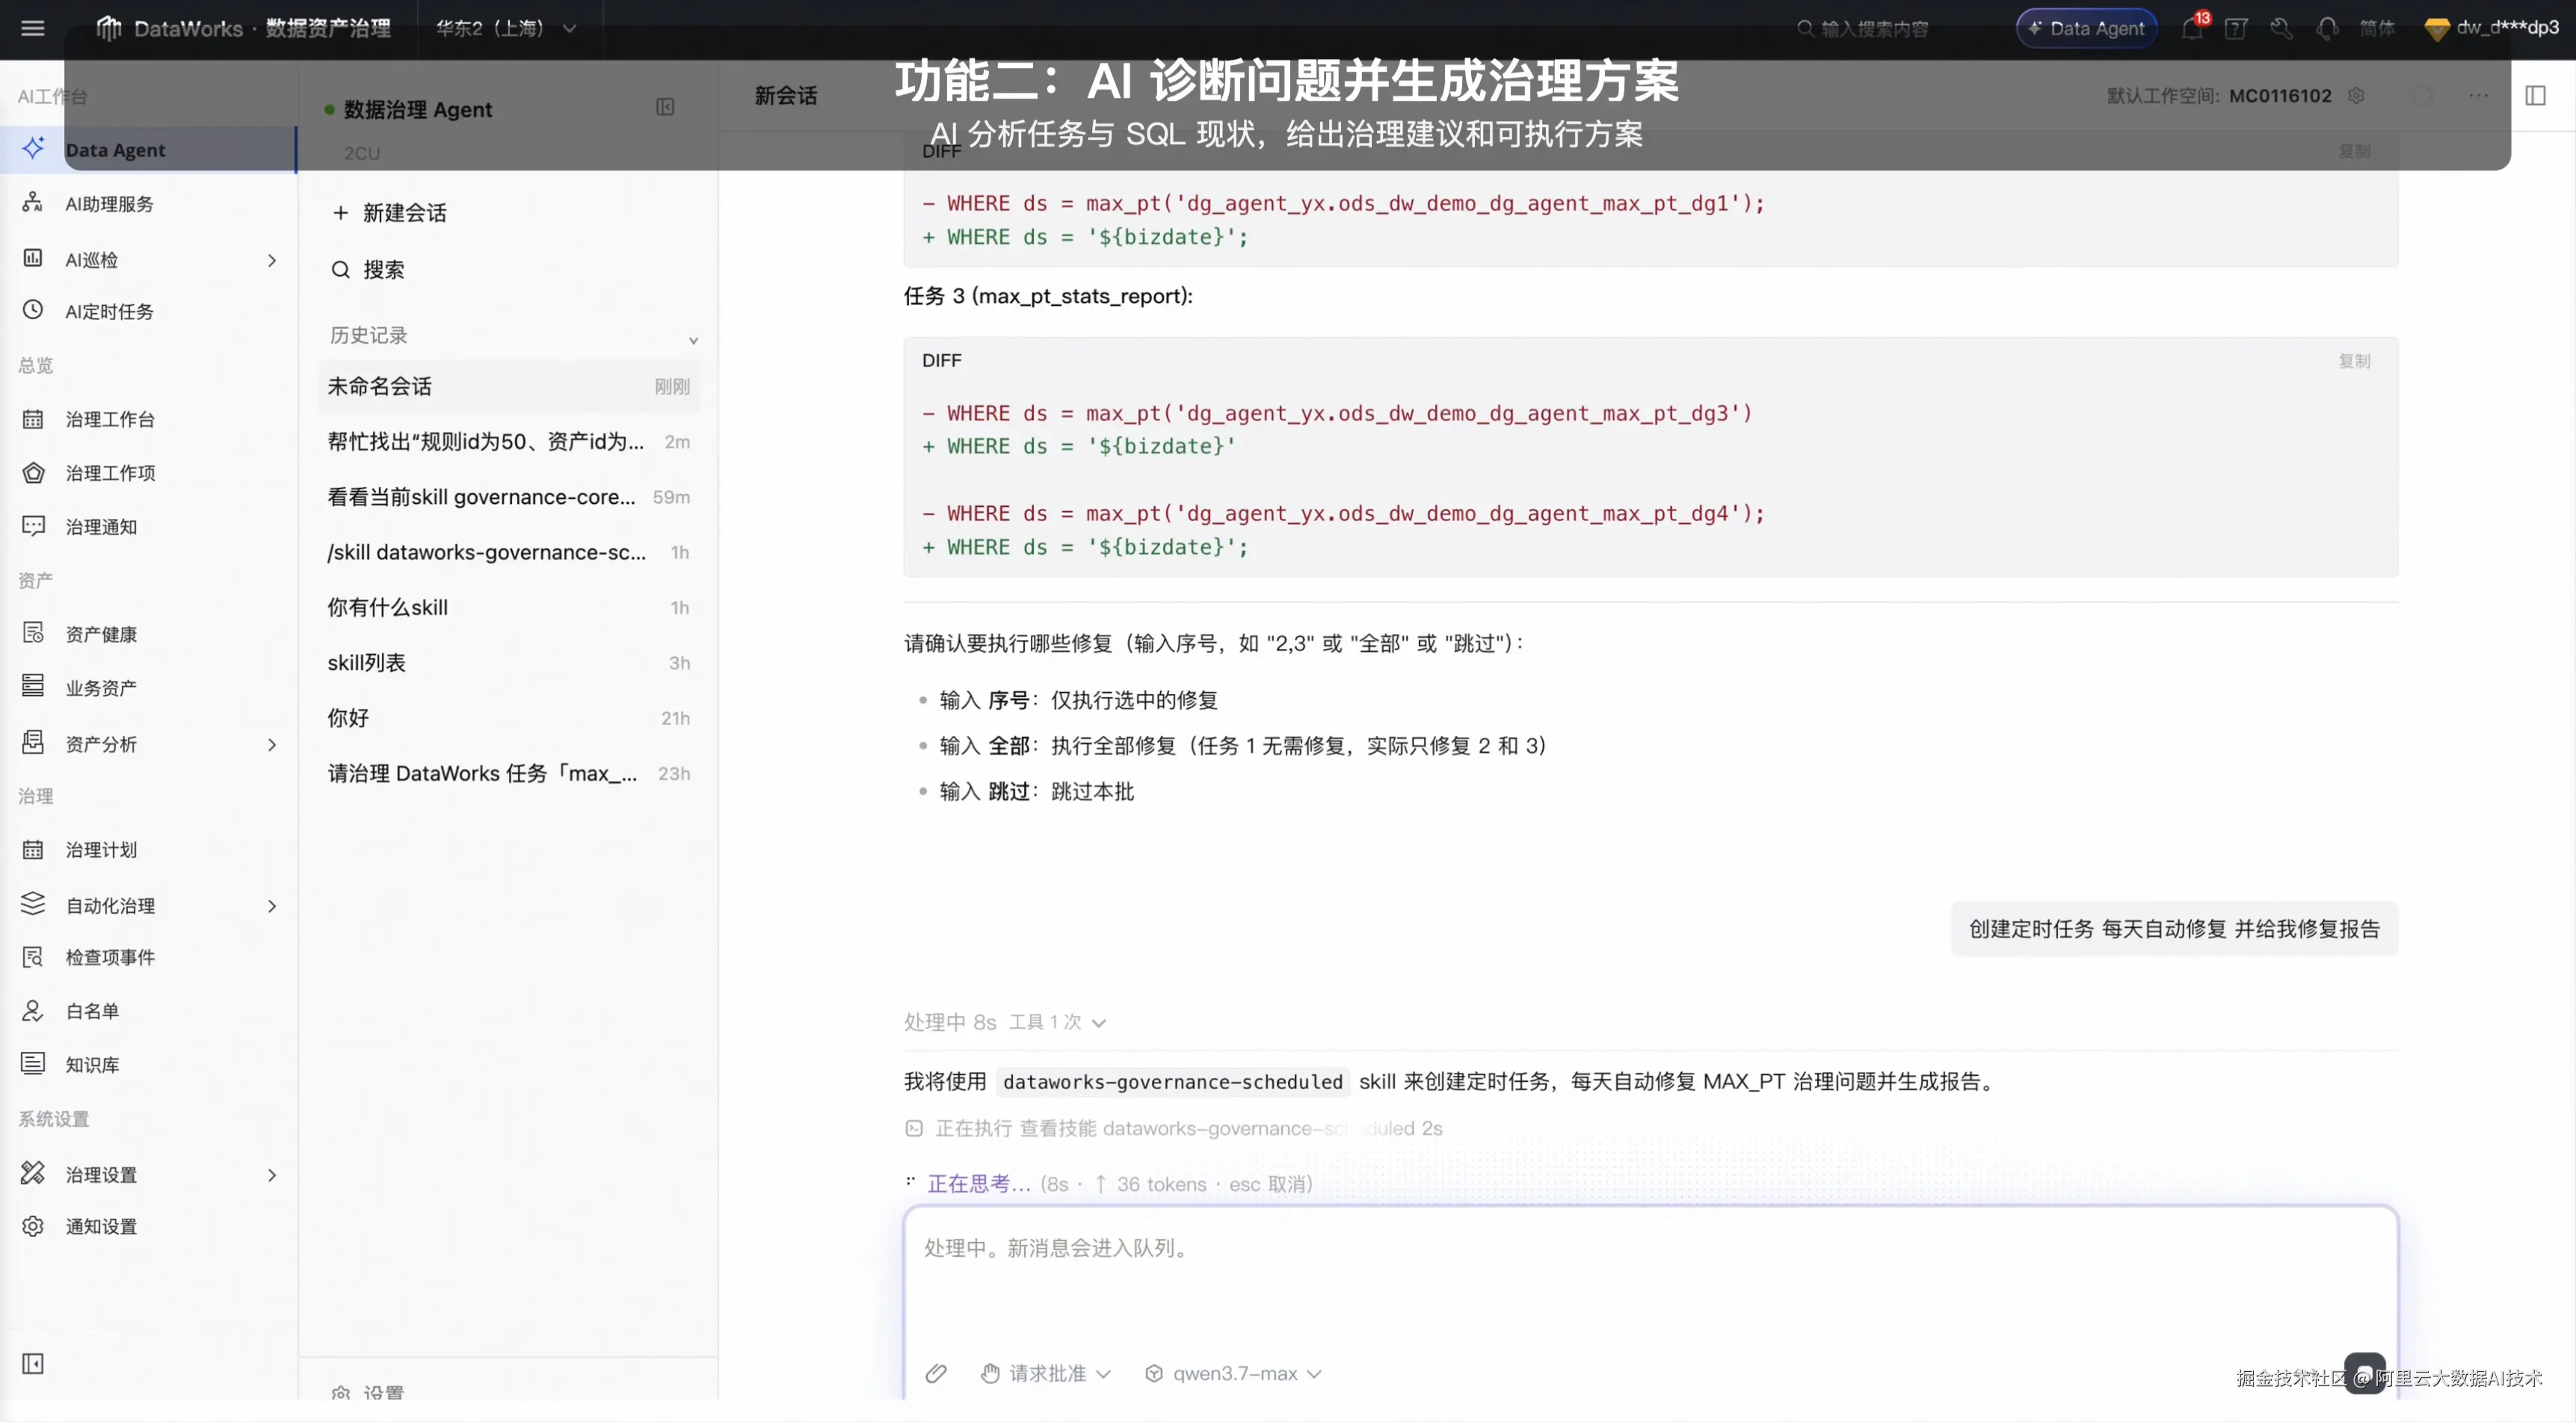Open the help question-mark icon
This screenshot has width=2576, height=1422.
(x=2236, y=28)
